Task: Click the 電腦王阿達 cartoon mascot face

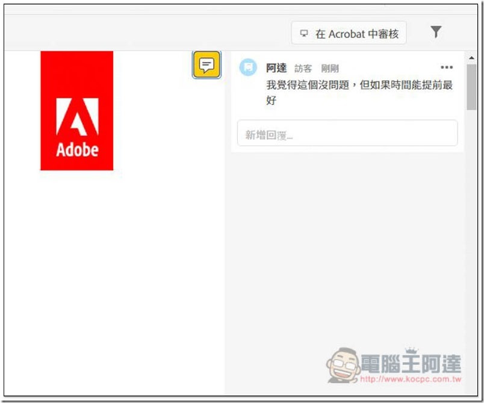Action: click(x=343, y=365)
